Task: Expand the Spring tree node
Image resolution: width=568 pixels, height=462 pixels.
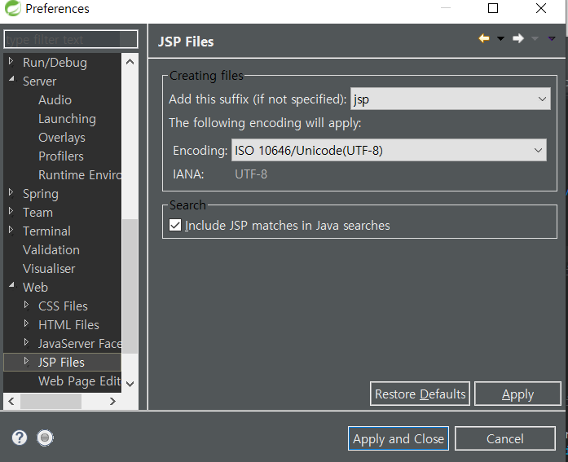Action: 11,192
